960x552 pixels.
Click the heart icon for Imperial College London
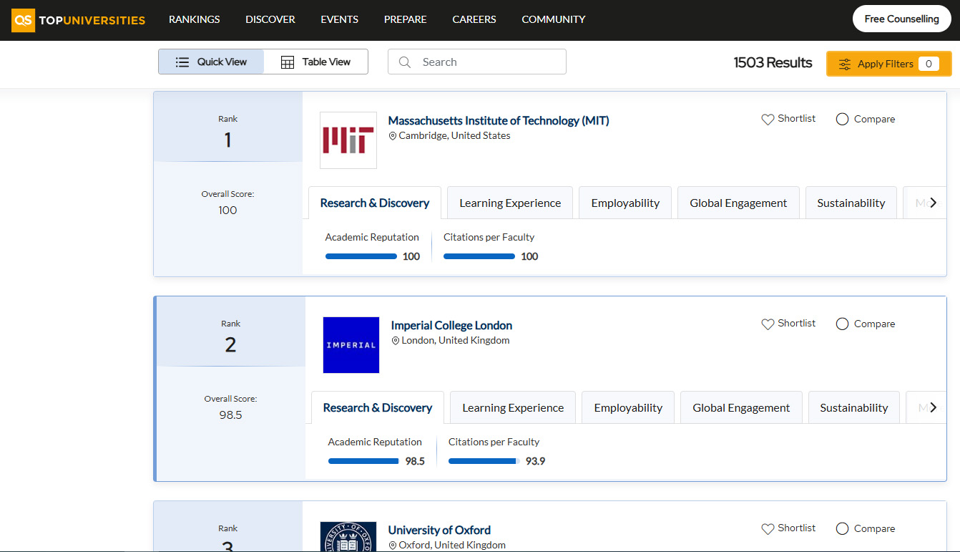pyautogui.click(x=768, y=324)
